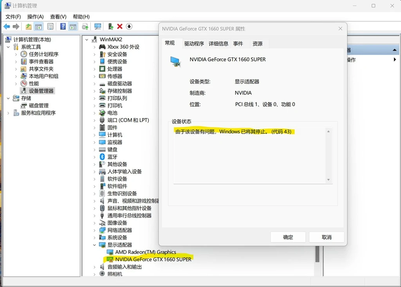Click the 计算机管理(本地) root icon
This screenshot has width=401, height=287.
[x=8, y=40]
